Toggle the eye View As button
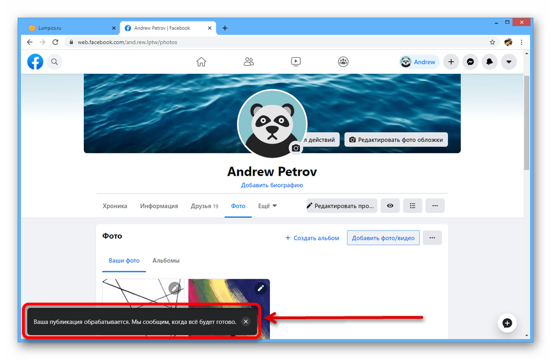Screen dimensions: 551x360 pos(390,206)
